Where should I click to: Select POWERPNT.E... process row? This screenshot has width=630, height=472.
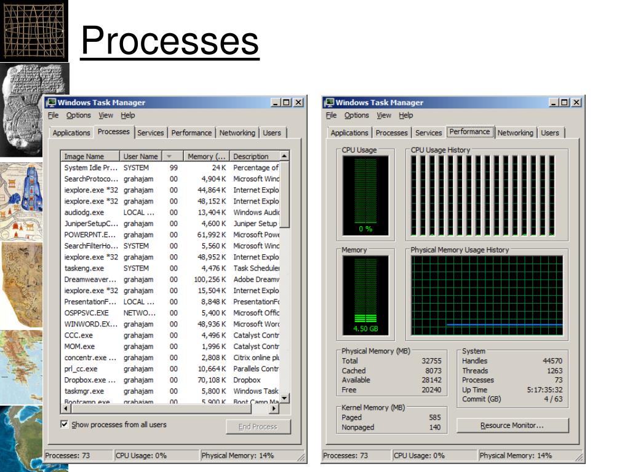click(x=170, y=235)
